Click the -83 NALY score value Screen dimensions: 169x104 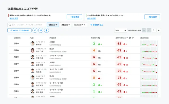pos(119,44)
